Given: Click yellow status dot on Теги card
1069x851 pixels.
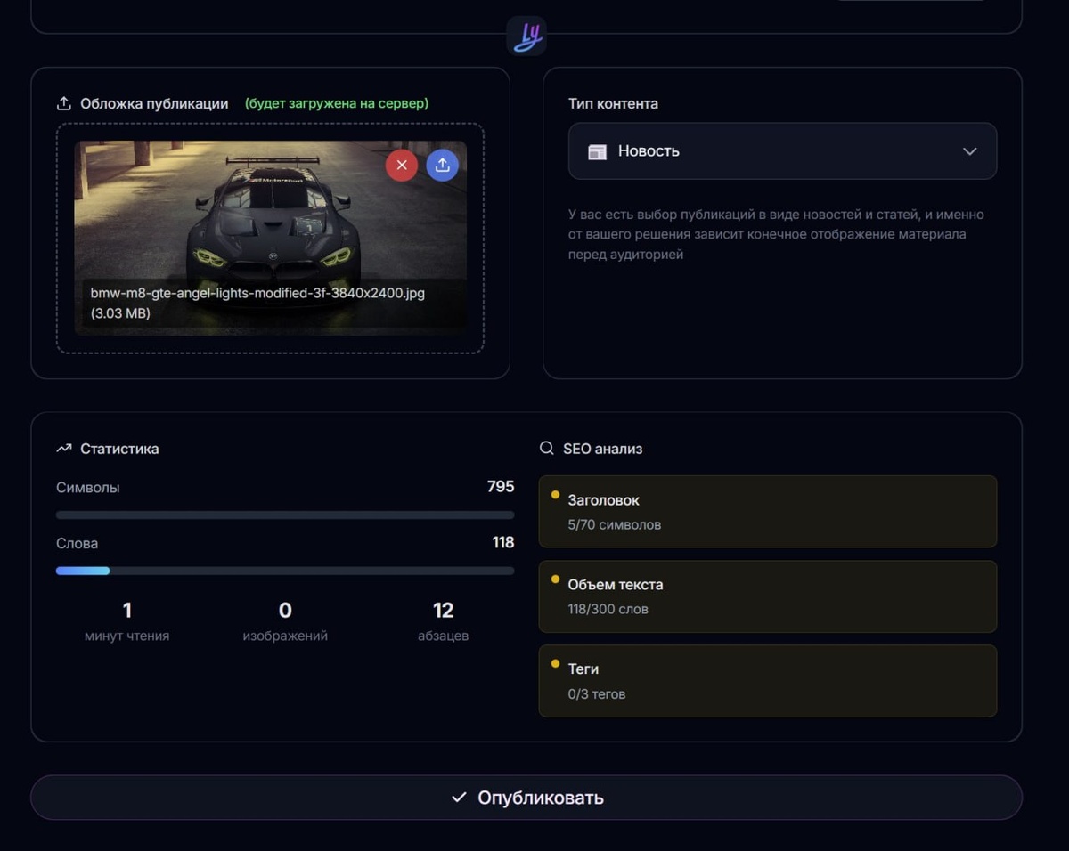Looking at the screenshot, I should pos(555,664).
